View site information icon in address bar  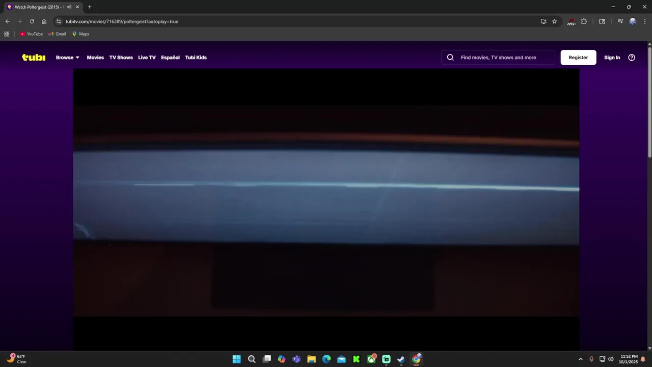pyautogui.click(x=59, y=21)
